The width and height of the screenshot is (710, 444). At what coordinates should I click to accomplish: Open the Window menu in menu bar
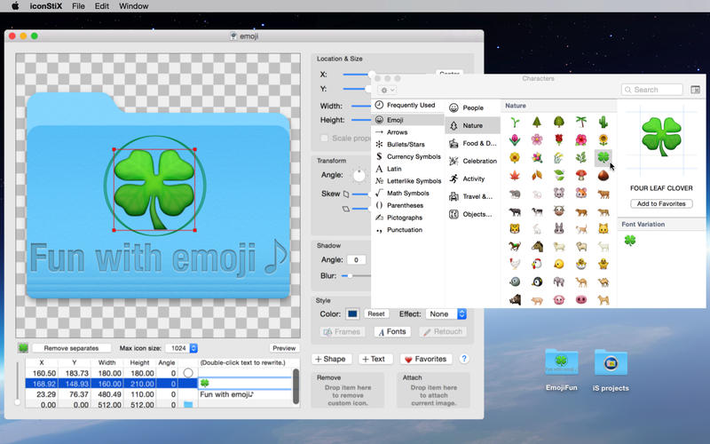tap(133, 5)
